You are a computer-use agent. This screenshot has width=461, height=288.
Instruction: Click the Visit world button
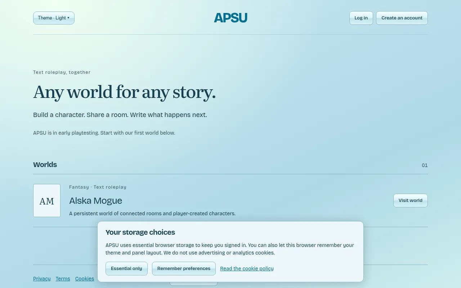[411, 201]
